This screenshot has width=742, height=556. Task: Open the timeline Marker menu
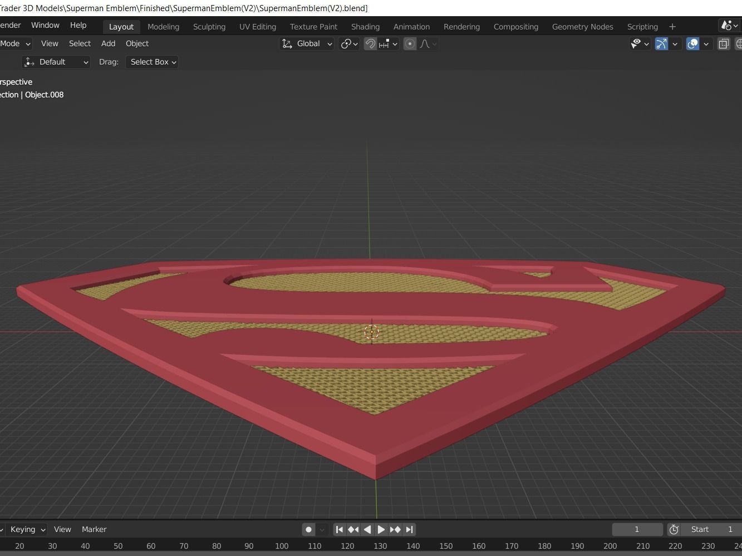pyautogui.click(x=94, y=529)
